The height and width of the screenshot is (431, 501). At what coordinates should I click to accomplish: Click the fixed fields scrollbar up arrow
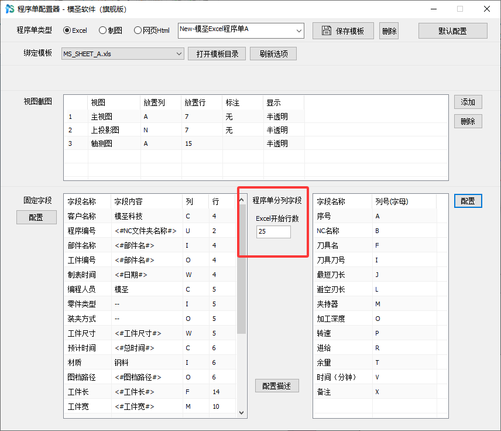(242, 200)
